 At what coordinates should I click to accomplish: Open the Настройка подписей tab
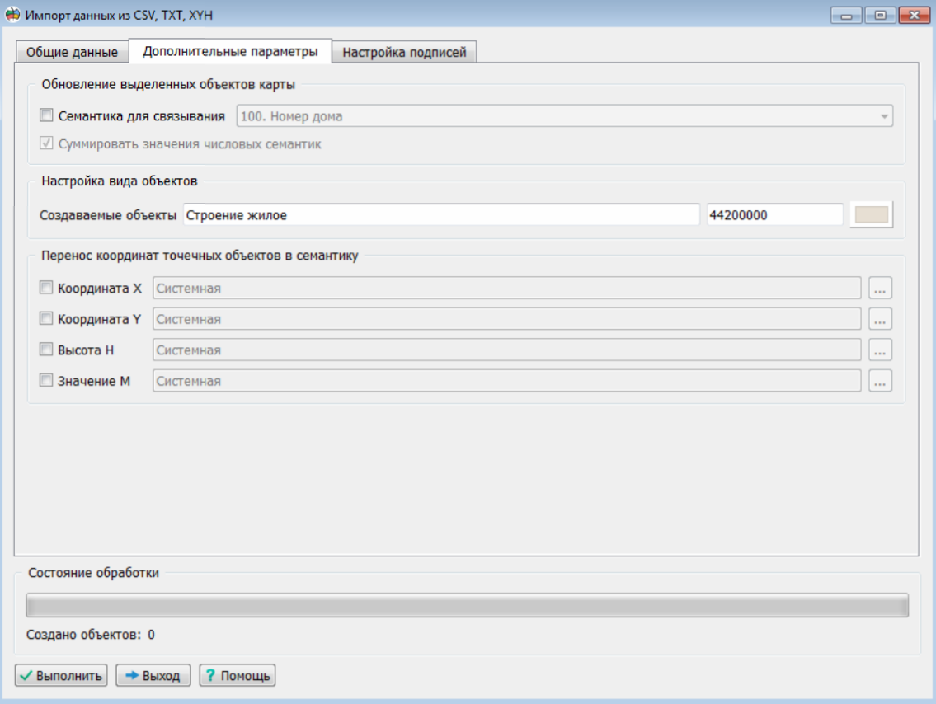click(x=404, y=52)
